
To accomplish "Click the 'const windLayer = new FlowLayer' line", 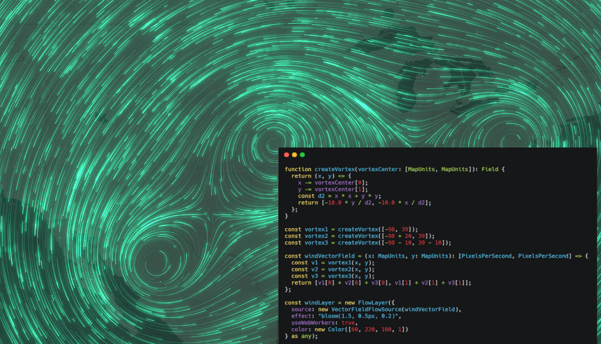I will click(340, 302).
